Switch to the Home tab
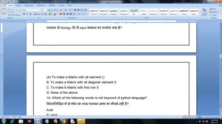222x124 pixels. [10, 6]
